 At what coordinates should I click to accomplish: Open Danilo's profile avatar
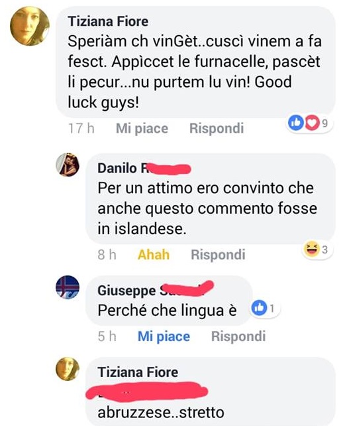coord(68,165)
